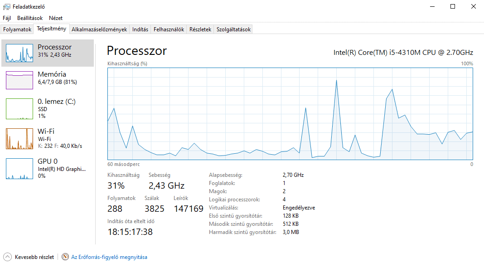Screen dimensions: 484x268
Task: Open the Fájl menu
Action: pyautogui.click(x=7, y=18)
